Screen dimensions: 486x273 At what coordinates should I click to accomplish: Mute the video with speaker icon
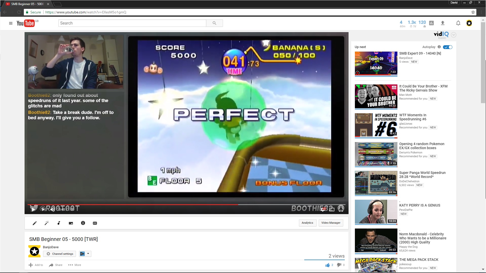coord(52,209)
